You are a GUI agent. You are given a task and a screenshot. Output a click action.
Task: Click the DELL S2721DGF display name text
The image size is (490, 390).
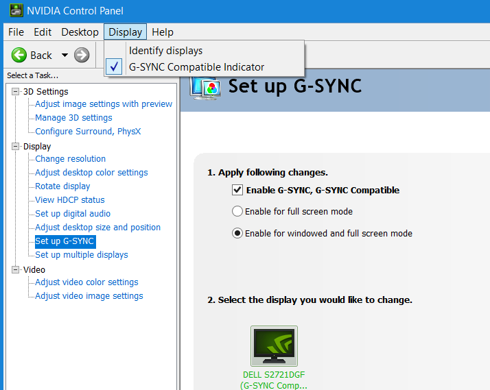click(x=274, y=375)
